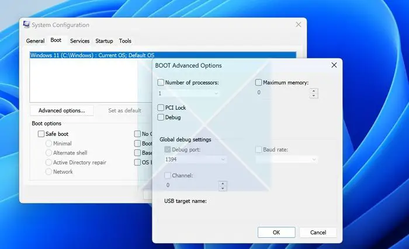This screenshot has height=249, width=409.
Task: Toggle the Base video checkbox
Action: coord(137,153)
